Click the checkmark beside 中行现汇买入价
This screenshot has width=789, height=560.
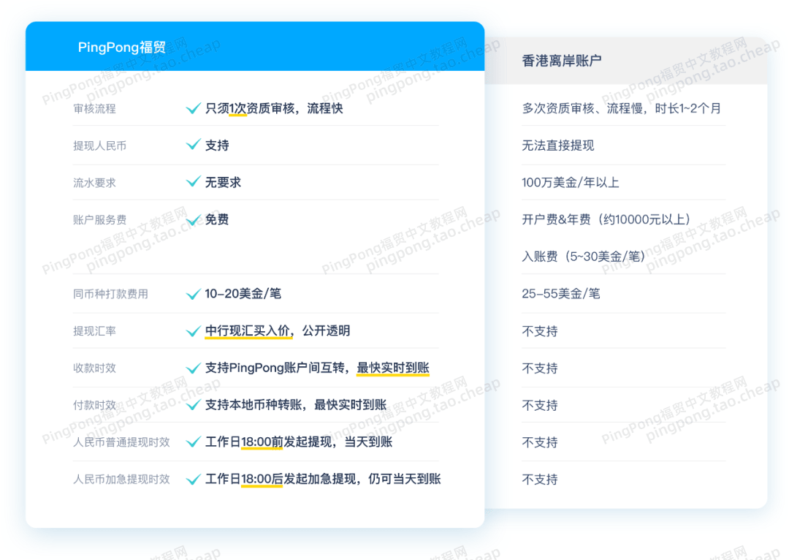193,331
